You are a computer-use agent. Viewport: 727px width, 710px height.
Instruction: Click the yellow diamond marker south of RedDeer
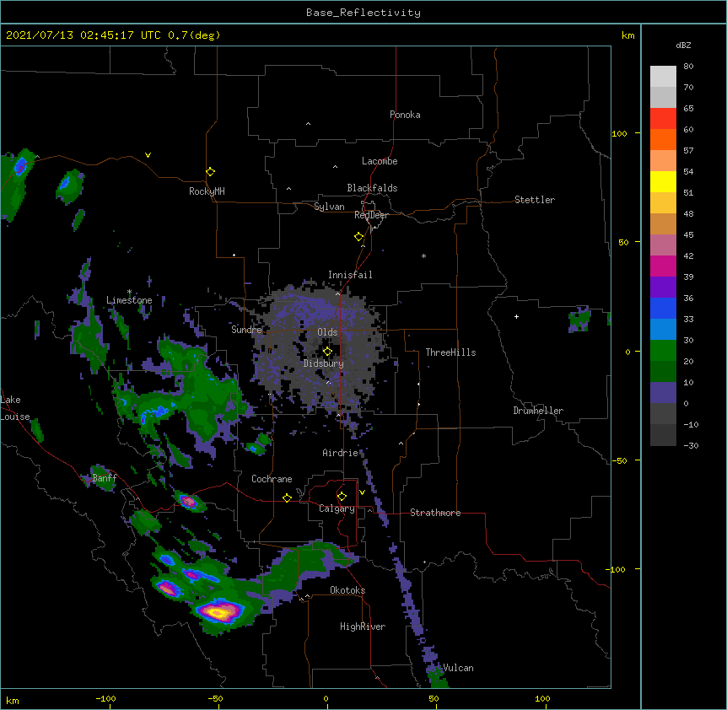pyautogui.click(x=358, y=237)
